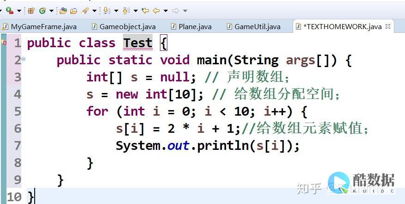The height and width of the screenshot is (204, 405).
Task: Open the Search dropdown arrow
Action: [94, 11]
